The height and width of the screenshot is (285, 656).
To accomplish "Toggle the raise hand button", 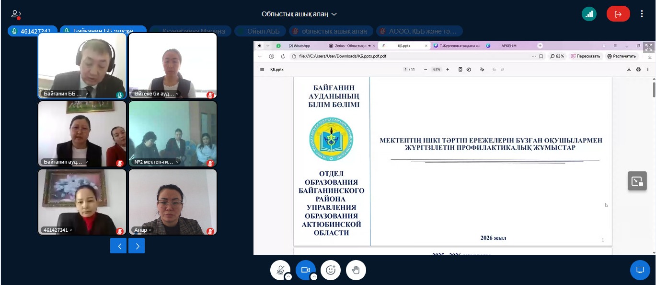I will click(x=356, y=270).
